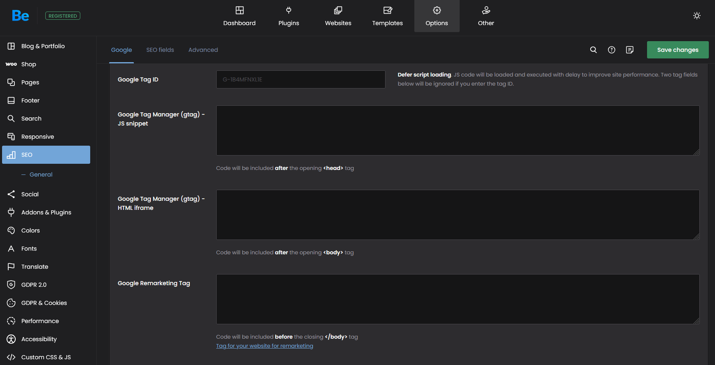
Task: Toggle the light/dark theme sun icon
Action: (696, 16)
